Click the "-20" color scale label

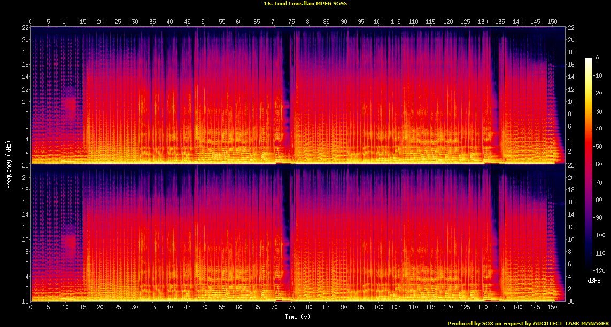coord(598,93)
